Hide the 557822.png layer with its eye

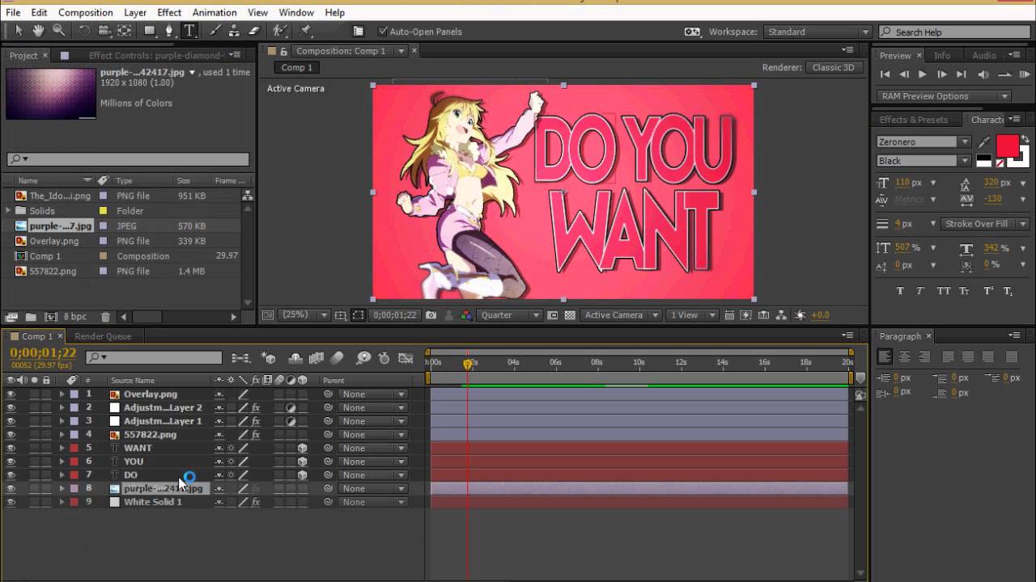pos(11,435)
